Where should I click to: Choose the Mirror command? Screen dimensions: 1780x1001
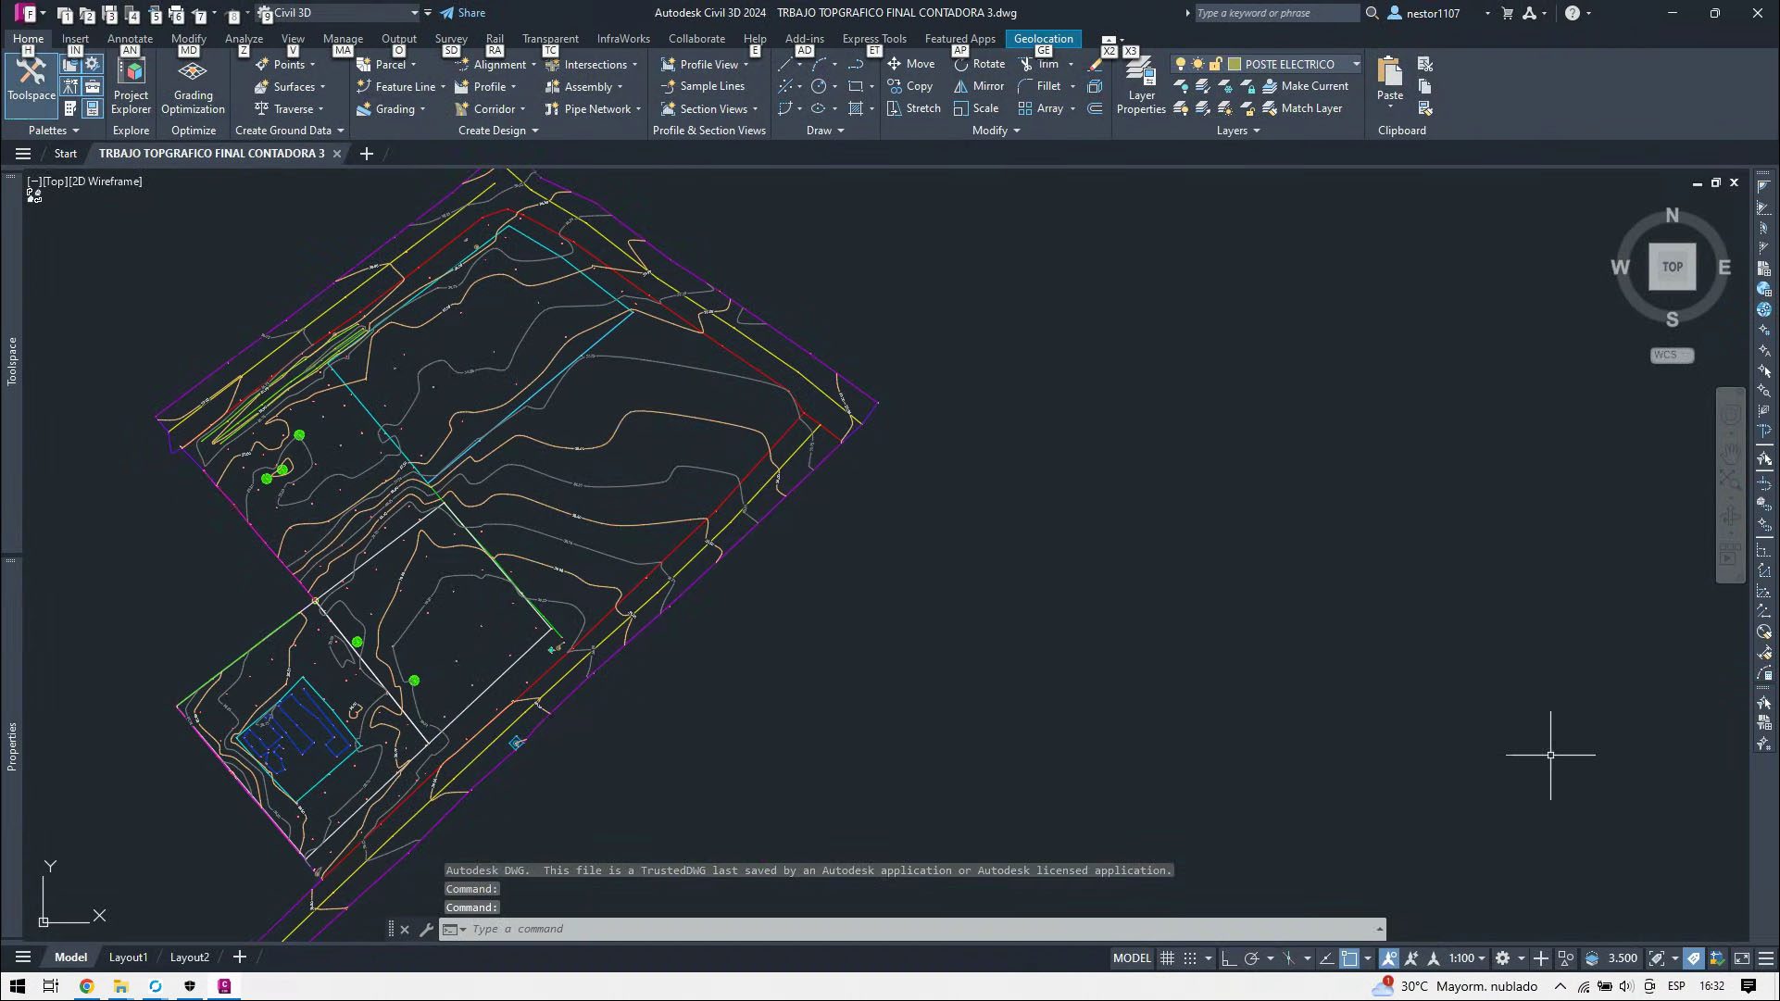tap(979, 86)
